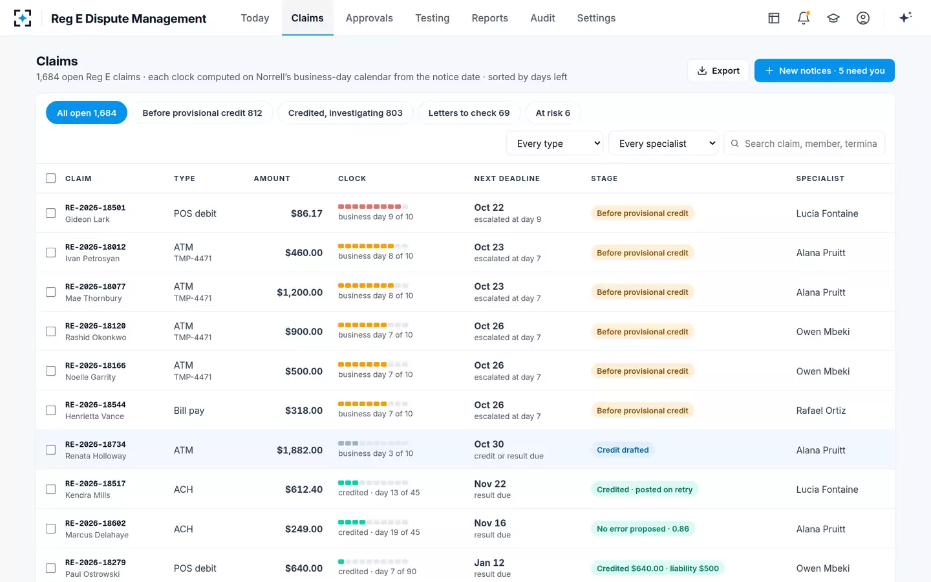Viewport: 931px width, 582px height.
Task: Click the clock progress bar for Renata Holloway
Action: click(x=373, y=444)
